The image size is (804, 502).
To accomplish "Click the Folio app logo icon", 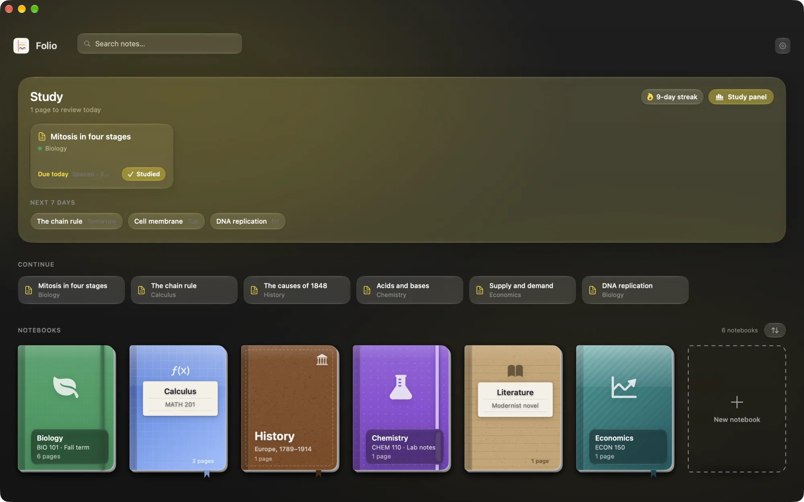I will point(21,46).
